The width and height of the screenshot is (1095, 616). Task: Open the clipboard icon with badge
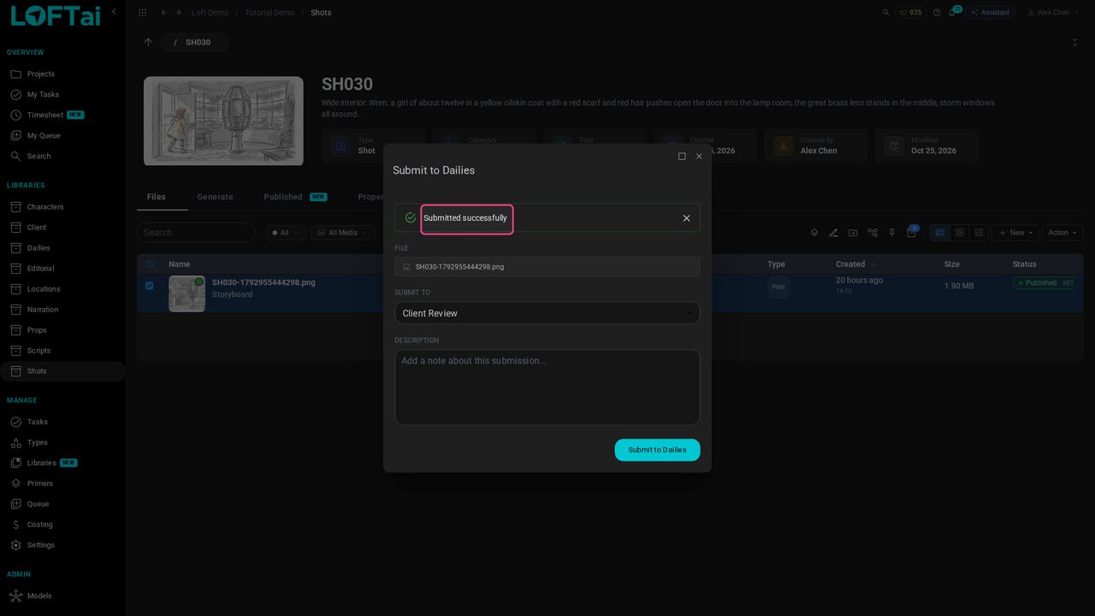(x=911, y=232)
